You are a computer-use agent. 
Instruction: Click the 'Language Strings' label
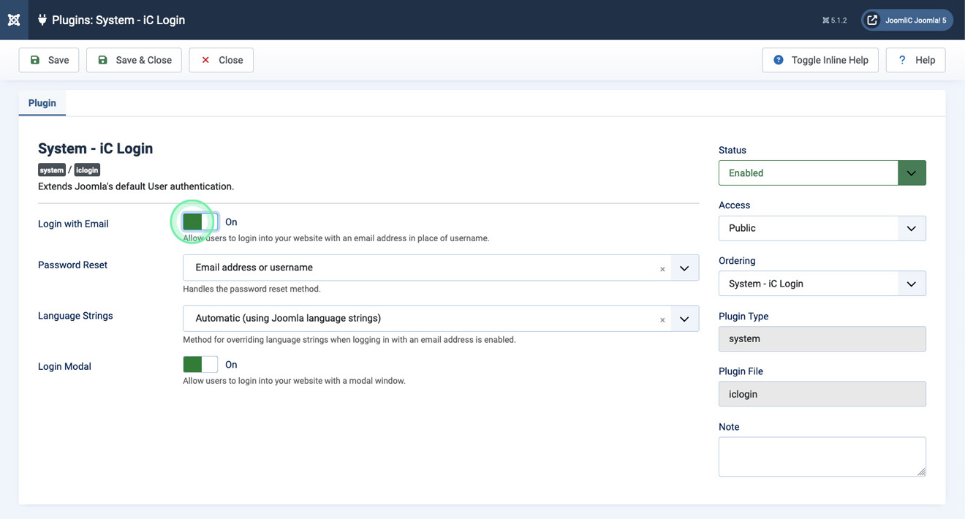(x=75, y=316)
